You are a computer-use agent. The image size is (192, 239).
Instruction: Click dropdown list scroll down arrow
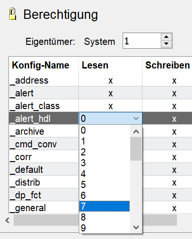tap(136, 227)
